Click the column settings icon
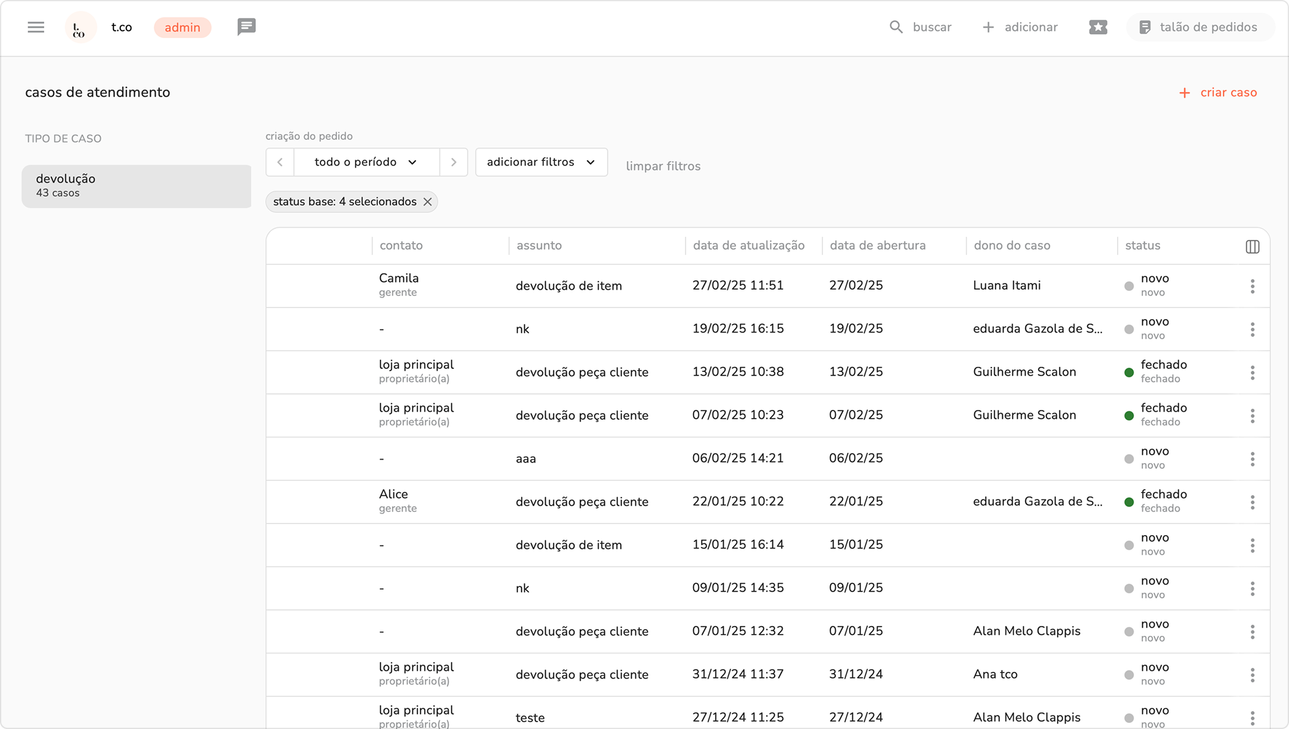The width and height of the screenshot is (1289, 729). click(x=1252, y=246)
